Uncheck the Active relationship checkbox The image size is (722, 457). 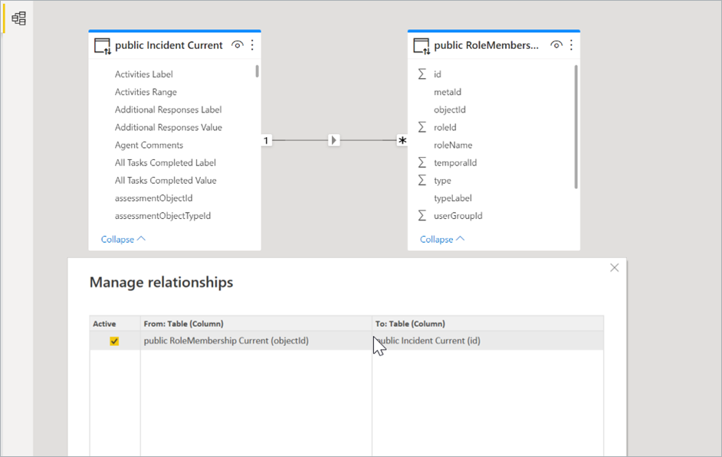point(114,341)
